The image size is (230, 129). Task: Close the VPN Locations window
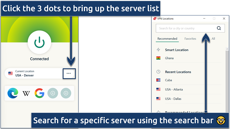click(224, 19)
